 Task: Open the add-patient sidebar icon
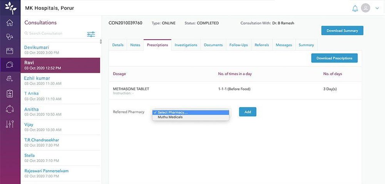coord(10,79)
